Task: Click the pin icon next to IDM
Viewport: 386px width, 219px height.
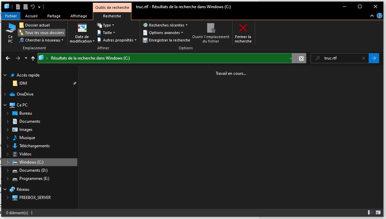Action: pos(74,83)
